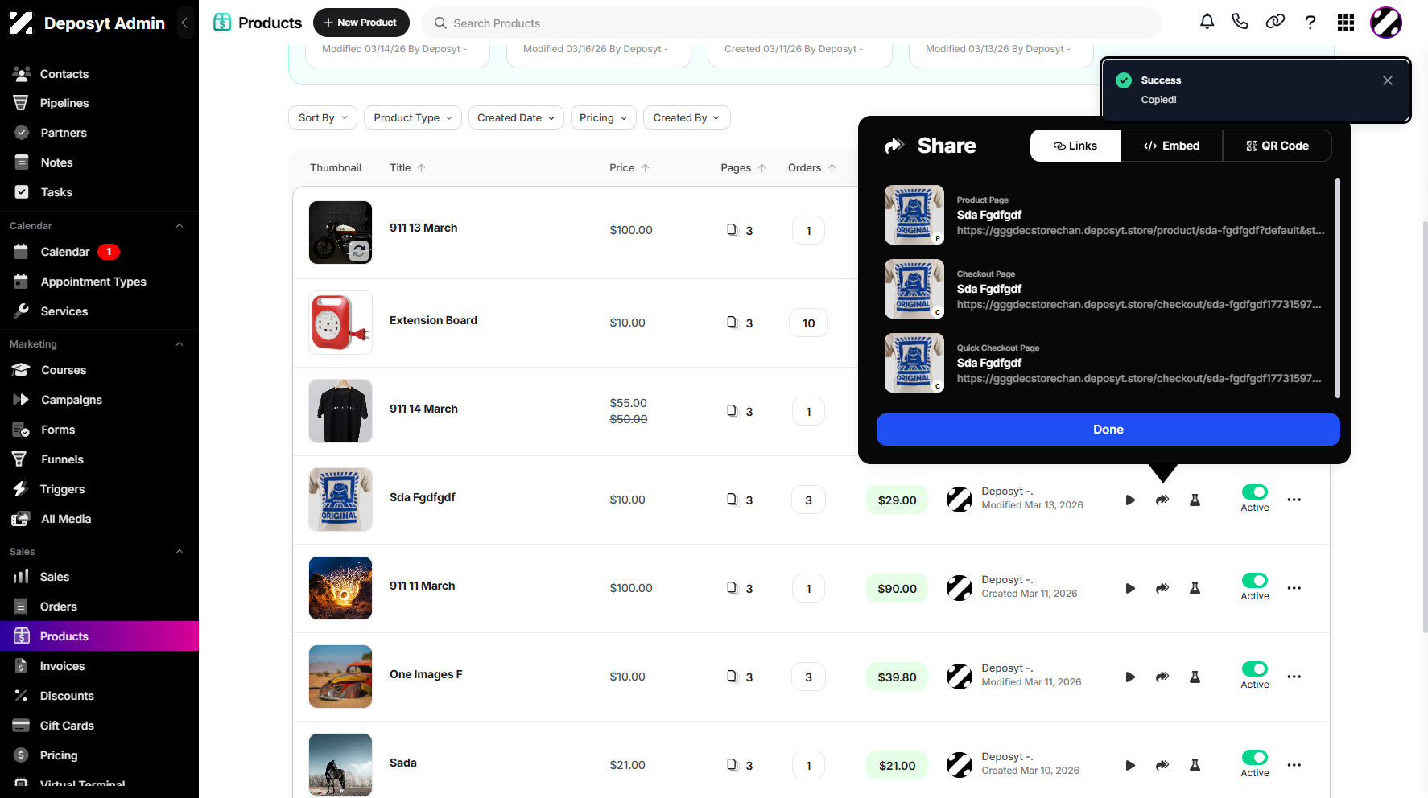This screenshot has height=798, width=1428.
Task: Open the Created By filter
Action: [687, 117]
